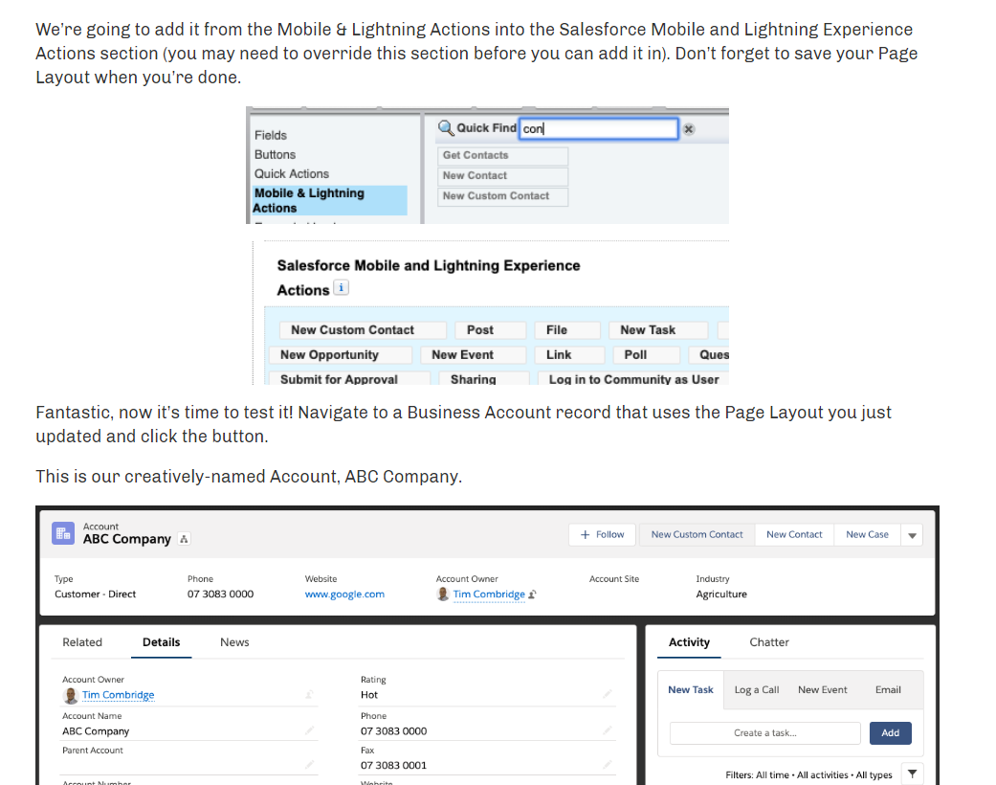Select the New Task activity tab
This screenshot has width=996, height=785.
(x=691, y=689)
